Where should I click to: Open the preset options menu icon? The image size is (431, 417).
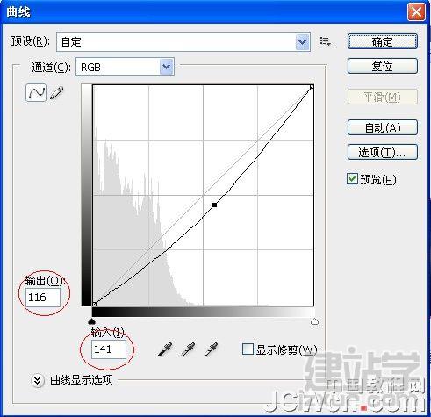point(325,41)
